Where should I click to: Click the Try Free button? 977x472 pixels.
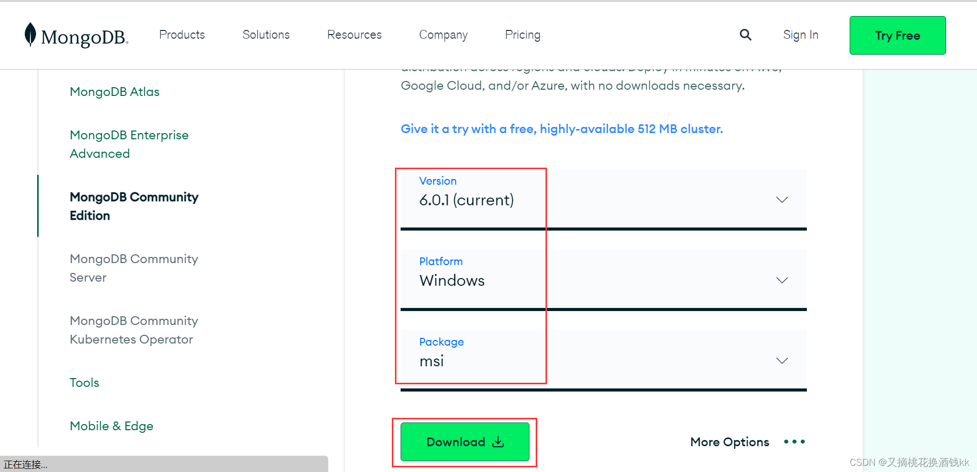(897, 35)
